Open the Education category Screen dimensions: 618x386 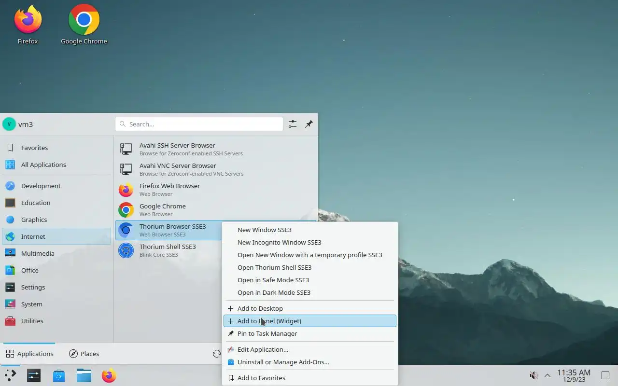56,203
